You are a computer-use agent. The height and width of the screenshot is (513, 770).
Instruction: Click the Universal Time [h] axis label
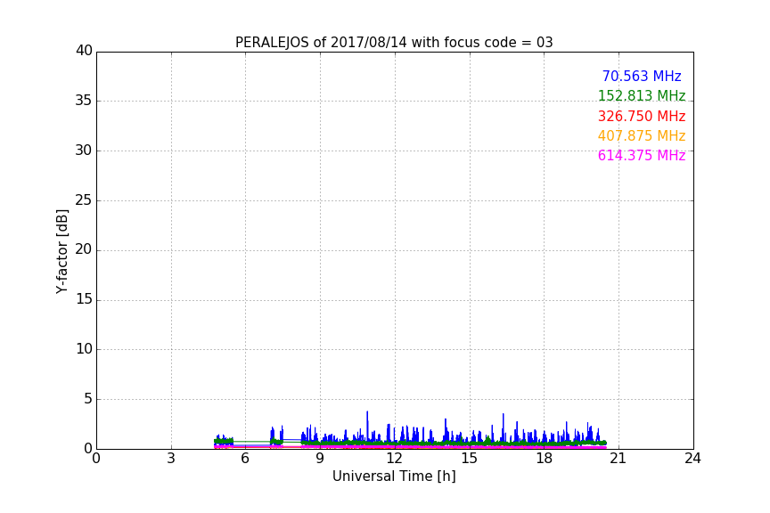[x=394, y=476]
